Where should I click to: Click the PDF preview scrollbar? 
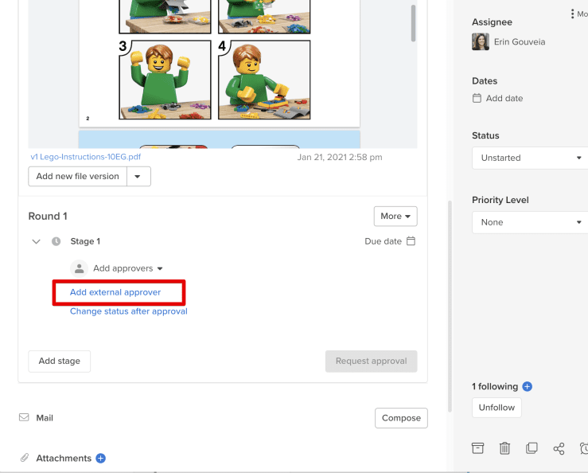coord(413,23)
